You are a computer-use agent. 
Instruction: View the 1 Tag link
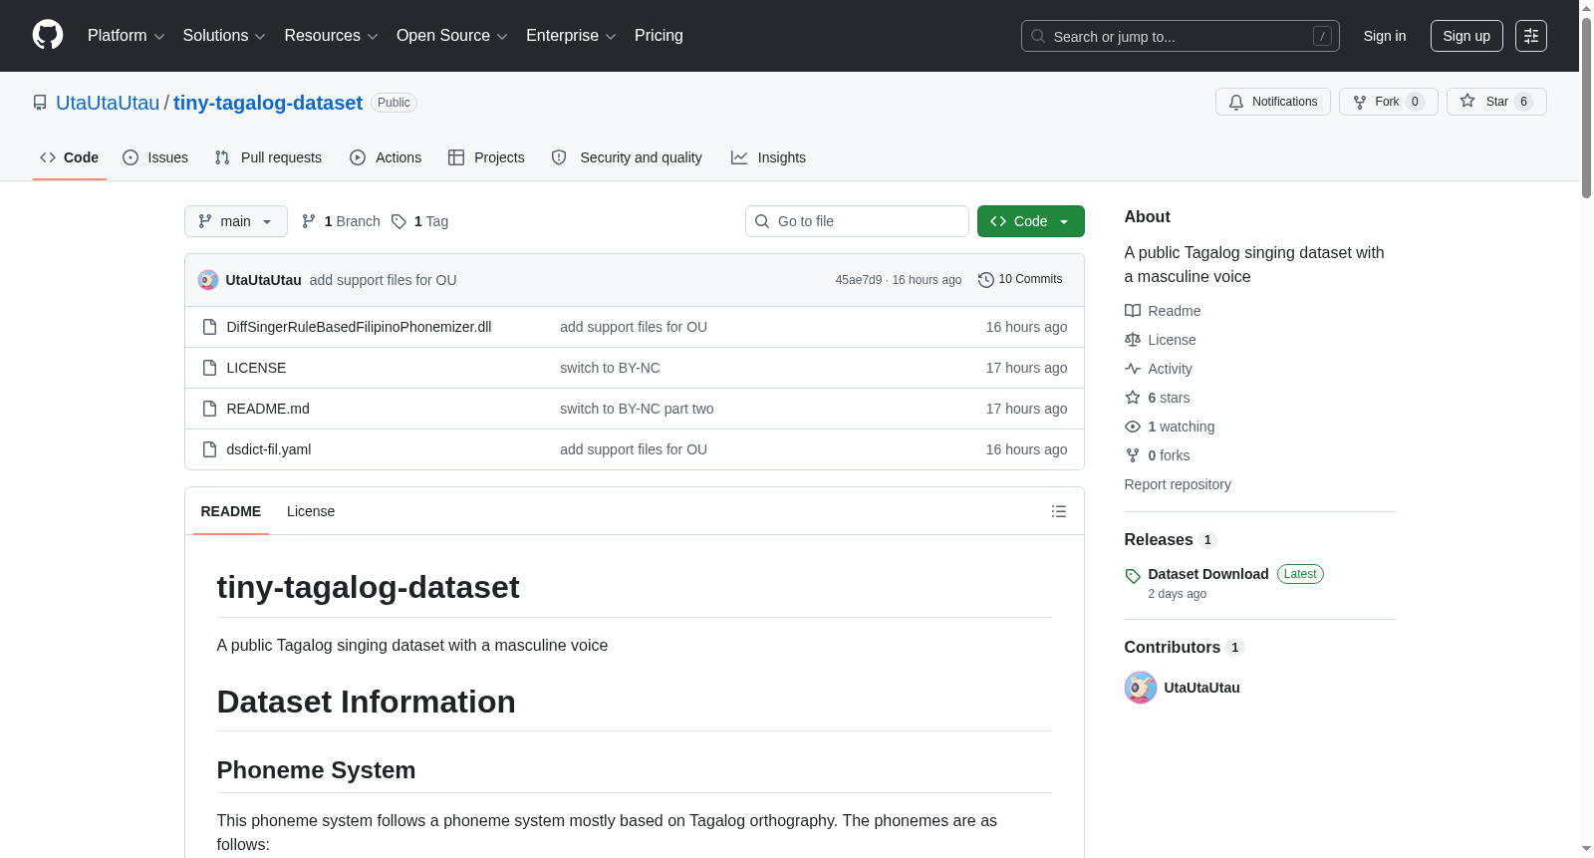click(x=420, y=221)
